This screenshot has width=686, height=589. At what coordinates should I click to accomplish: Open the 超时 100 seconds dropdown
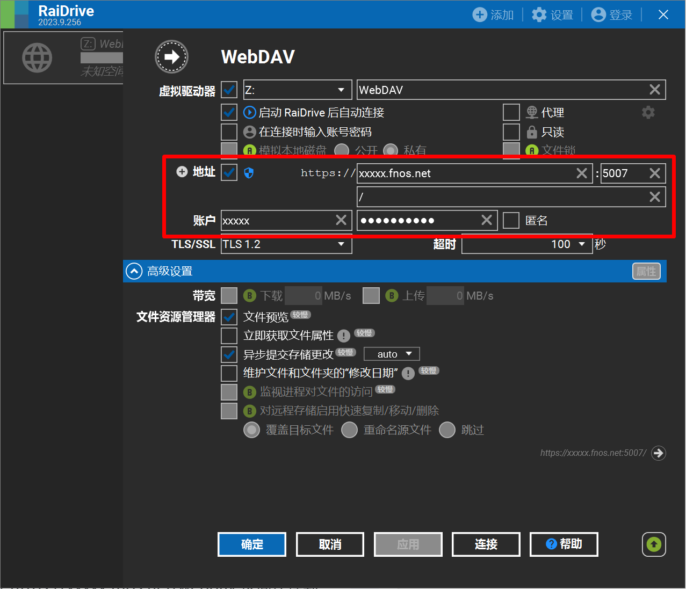527,244
